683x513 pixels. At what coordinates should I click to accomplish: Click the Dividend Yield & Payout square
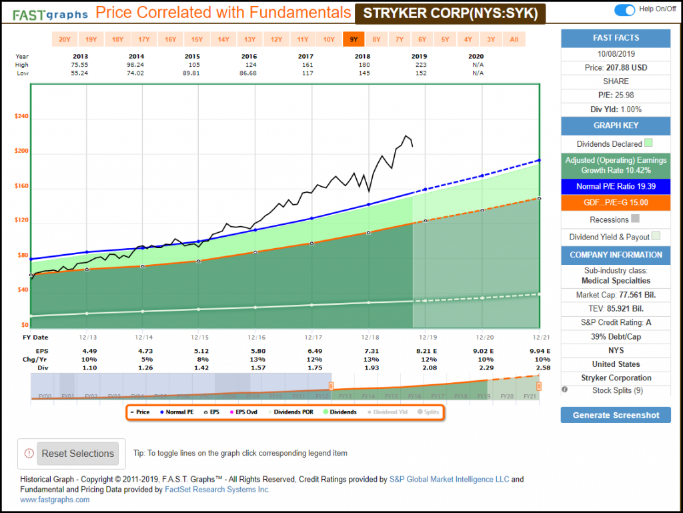tap(657, 237)
